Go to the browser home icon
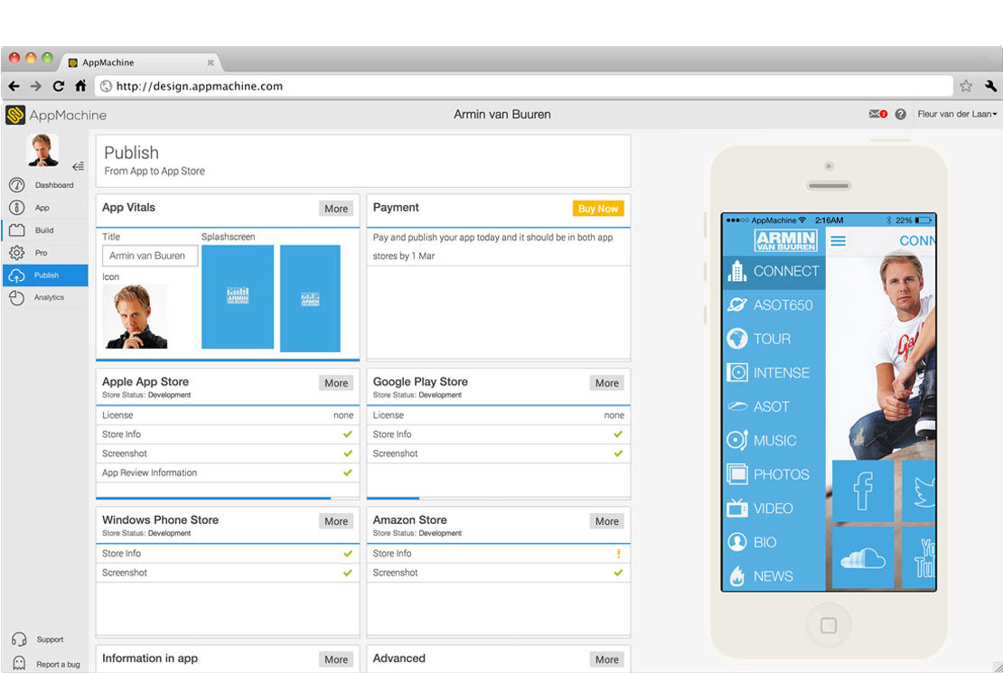 click(x=80, y=86)
